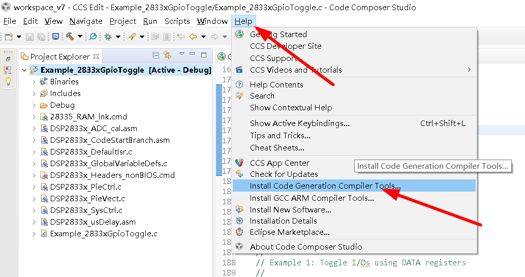Select the Project Explorer tab
This screenshot has width=525, height=277.
click(x=59, y=56)
